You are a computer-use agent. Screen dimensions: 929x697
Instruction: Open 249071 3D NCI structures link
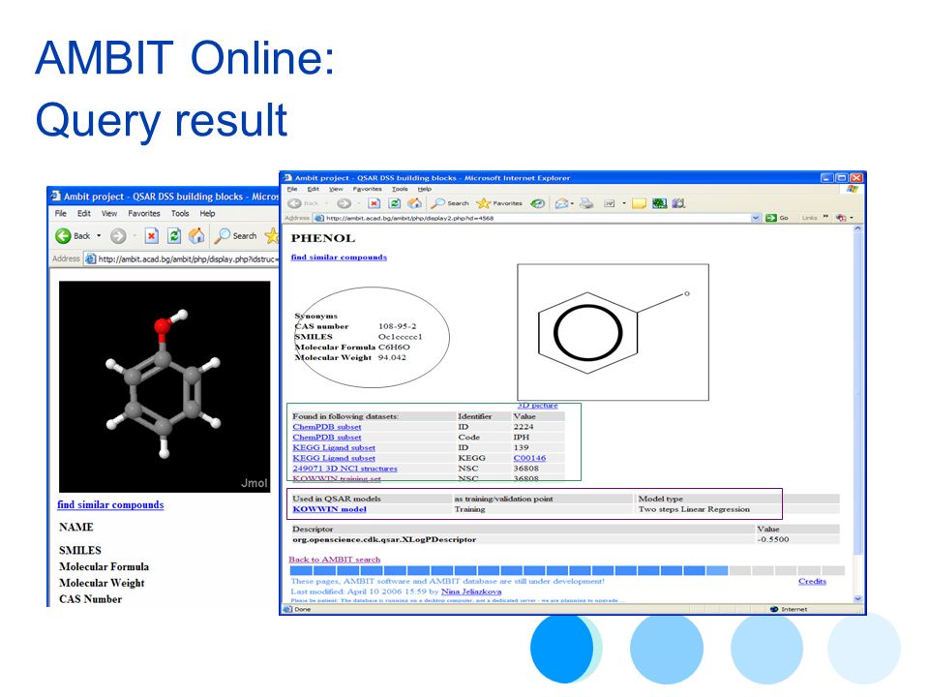(345, 469)
